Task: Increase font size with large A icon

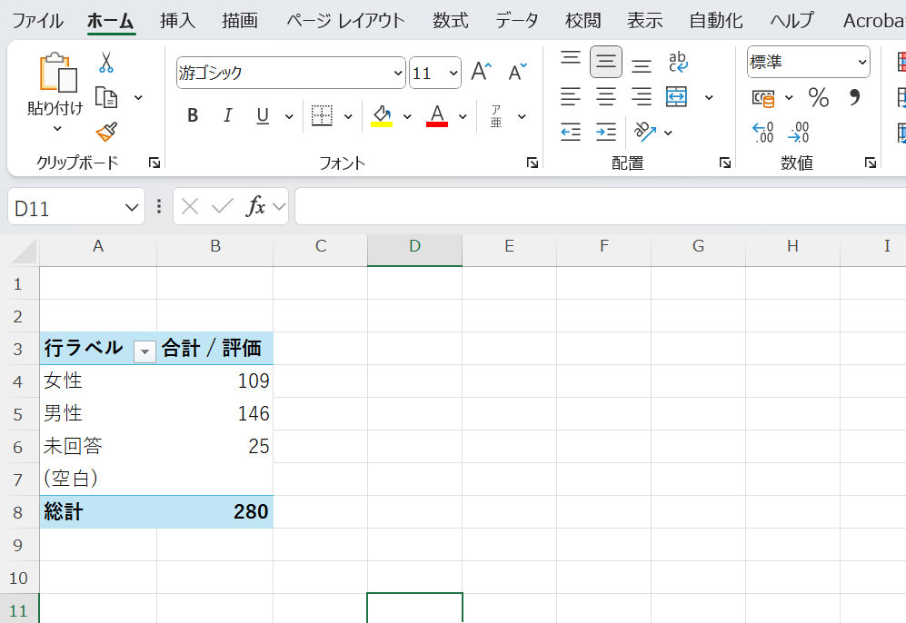Action: (x=481, y=73)
